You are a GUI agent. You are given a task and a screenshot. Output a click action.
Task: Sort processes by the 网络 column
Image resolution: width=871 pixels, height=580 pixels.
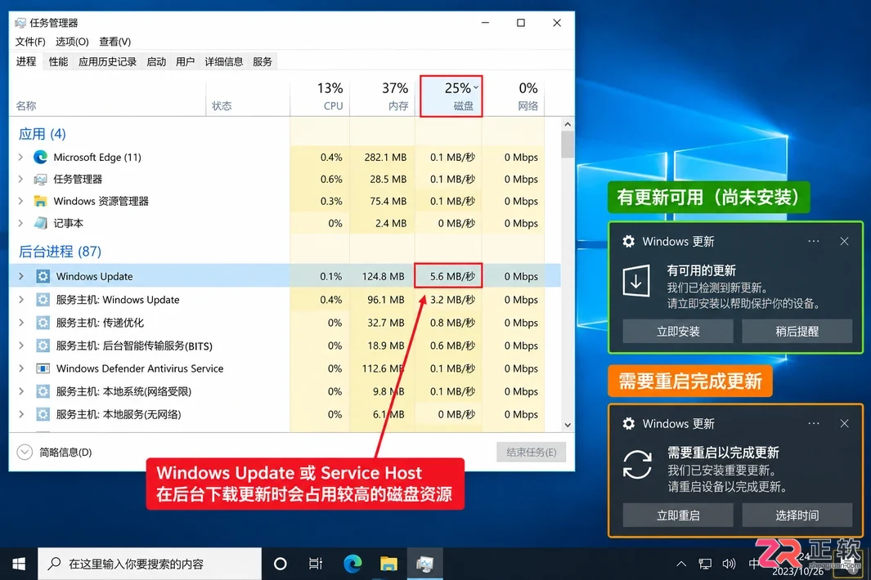click(514, 96)
